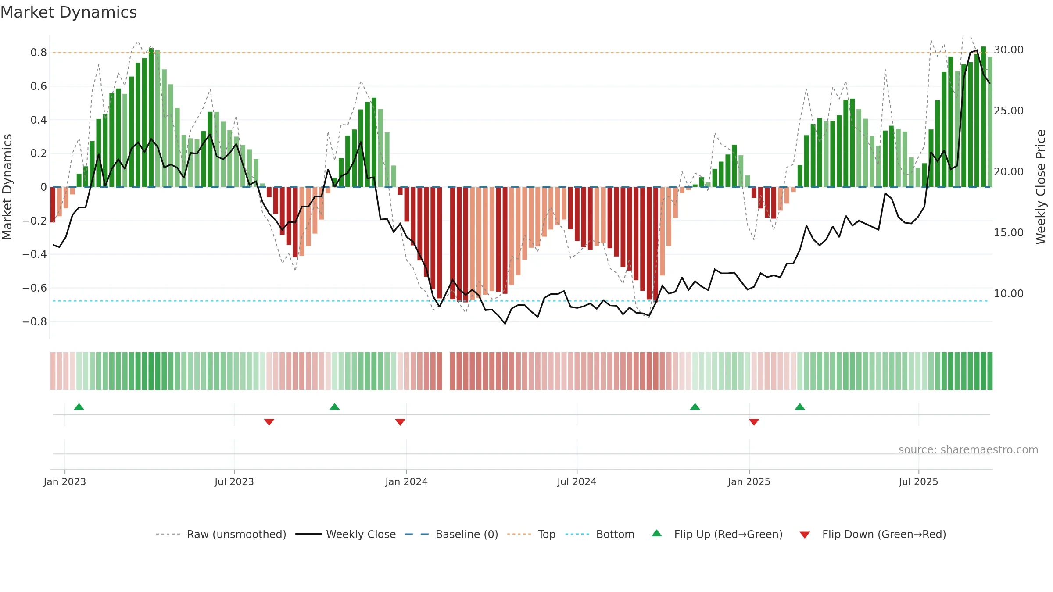Select the flip-down marker after Jul 2023

269,422
